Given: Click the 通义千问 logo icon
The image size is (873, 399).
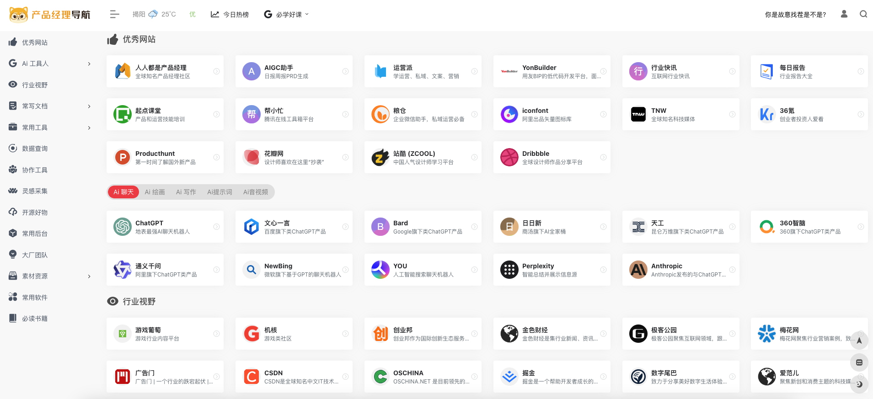Looking at the screenshot, I should 123,270.
